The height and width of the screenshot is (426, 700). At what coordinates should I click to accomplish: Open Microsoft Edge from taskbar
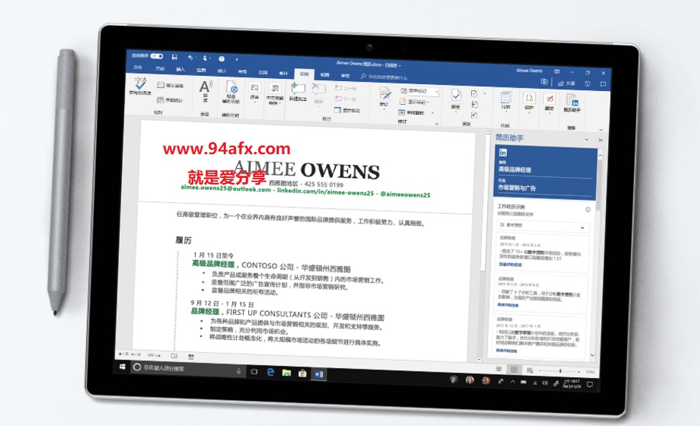click(x=270, y=372)
